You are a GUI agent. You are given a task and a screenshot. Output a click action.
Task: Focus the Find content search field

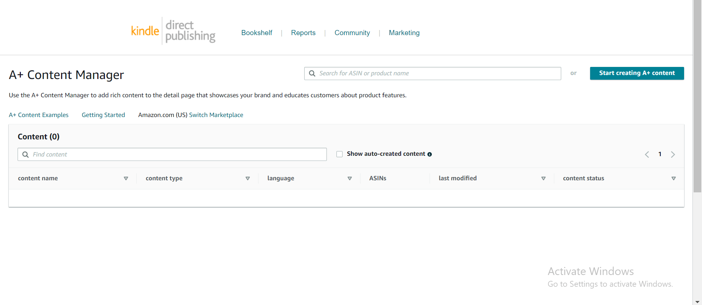172,154
